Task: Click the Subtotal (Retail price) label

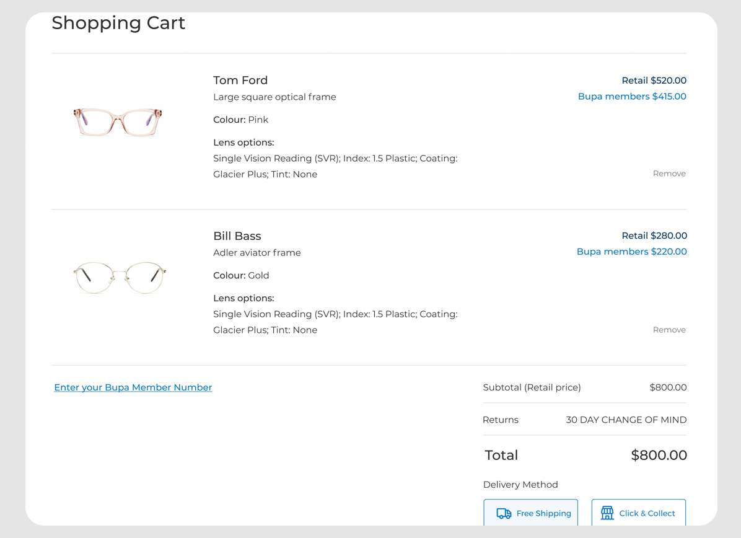Action: tap(532, 387)
